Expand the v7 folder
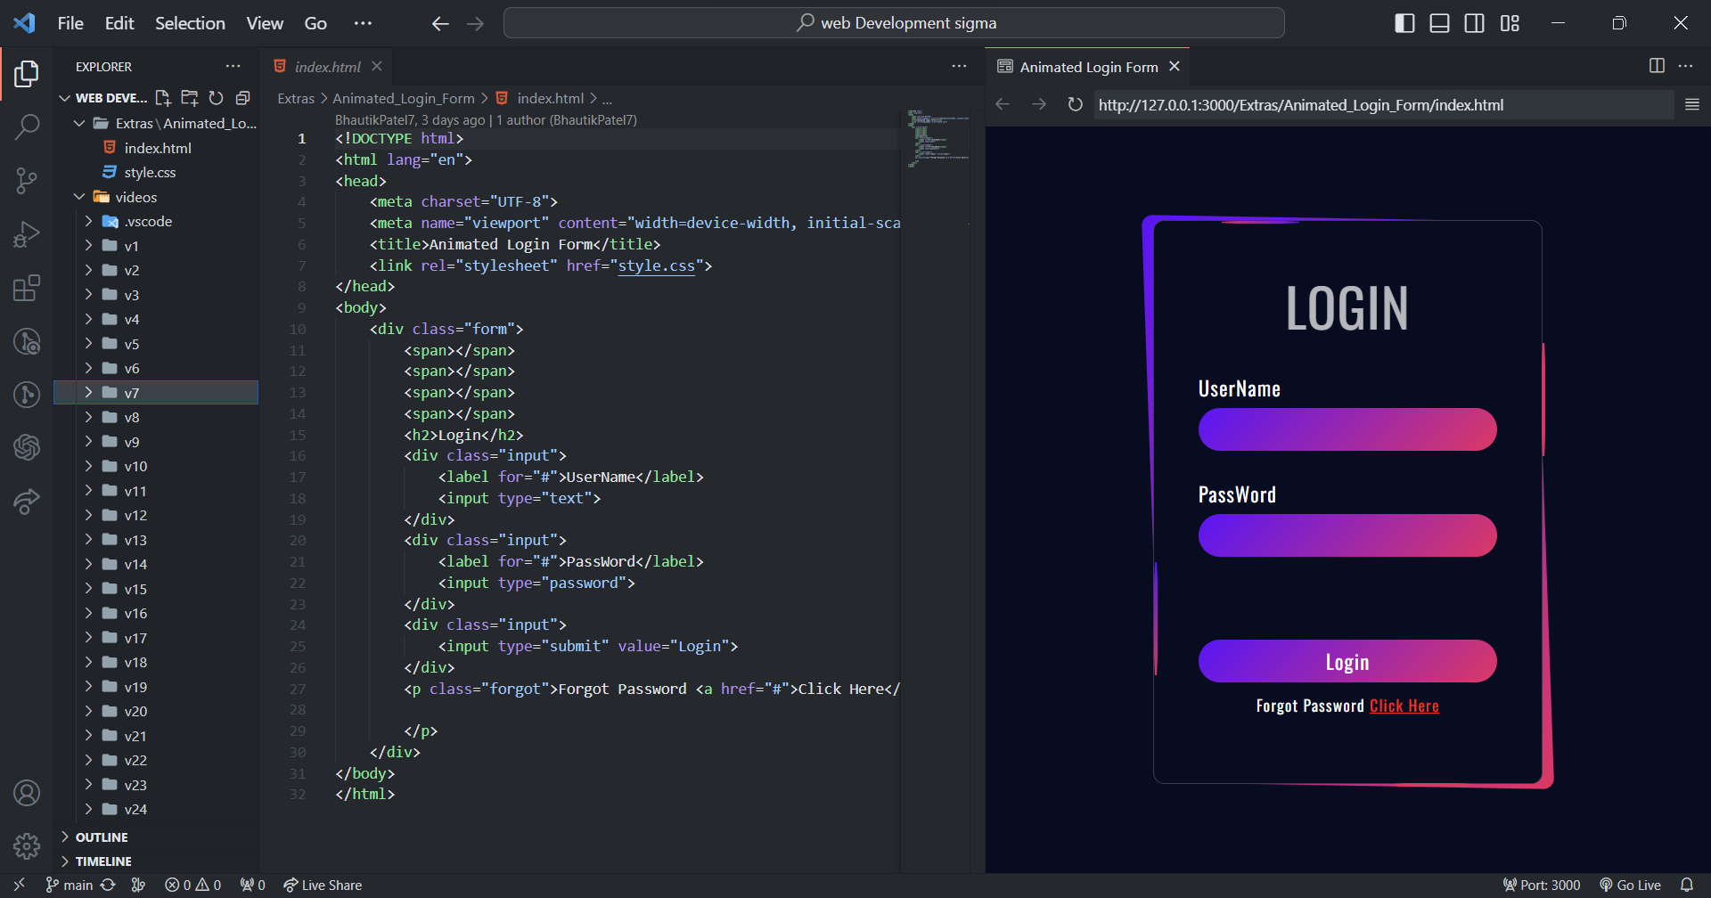1711x898 pixels. pos(132,393)
